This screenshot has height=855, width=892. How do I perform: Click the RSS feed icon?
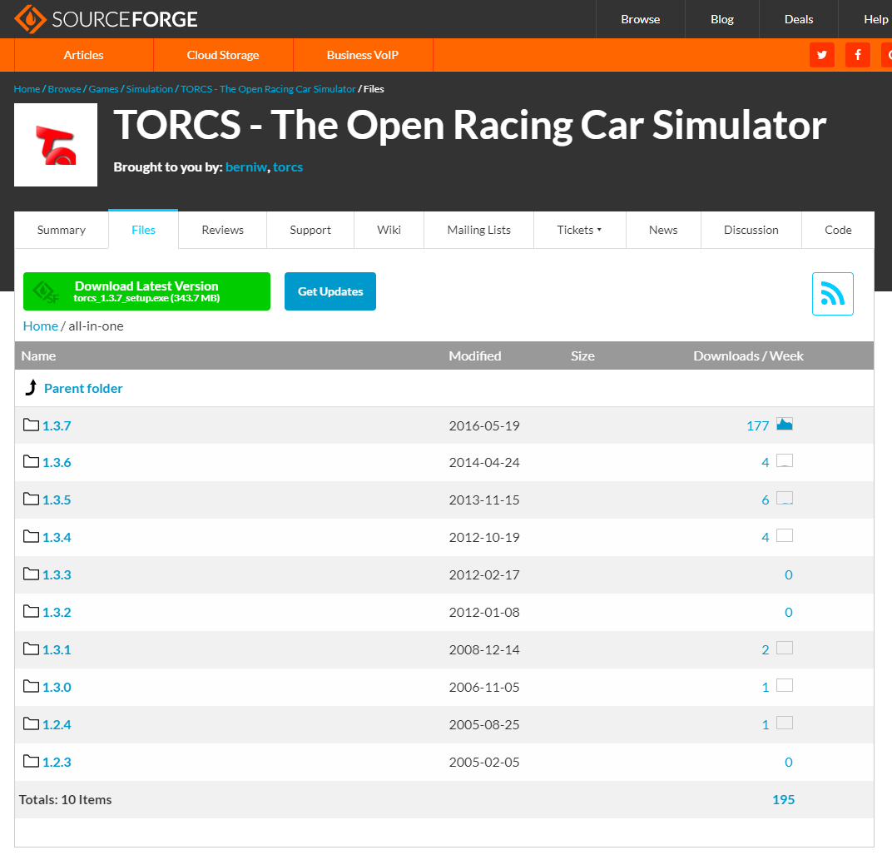[x=833, y=294]
